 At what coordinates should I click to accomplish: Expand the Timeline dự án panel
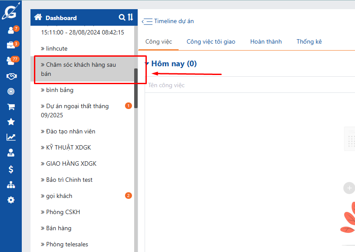pyautogui.click(x=147, y=21)
